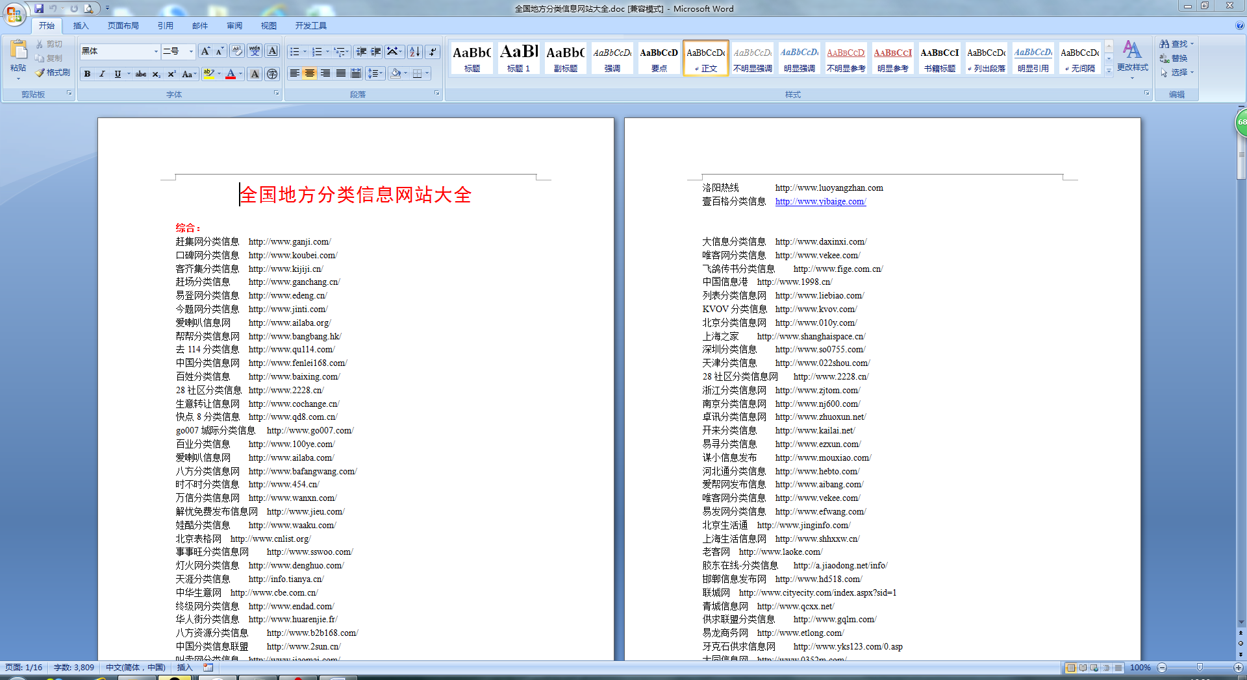Toggle Justify paragraph alignment
The image size is (1247, 680).
pos(341,73)
